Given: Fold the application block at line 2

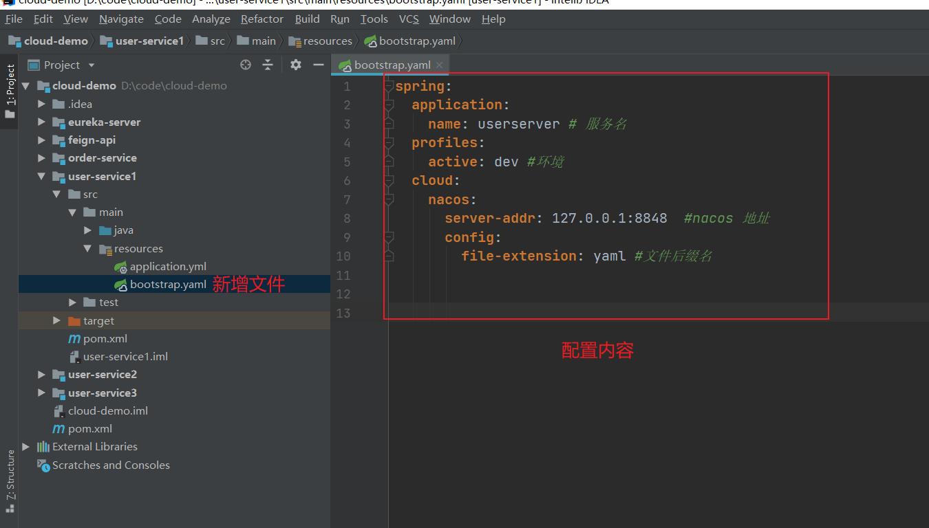Looking at the screenshot, I should pos(389,105).
